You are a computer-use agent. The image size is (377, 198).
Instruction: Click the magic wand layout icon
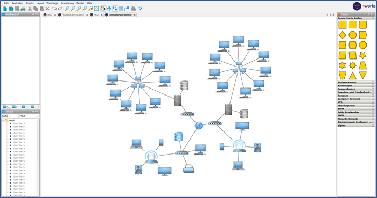(141, 9)
